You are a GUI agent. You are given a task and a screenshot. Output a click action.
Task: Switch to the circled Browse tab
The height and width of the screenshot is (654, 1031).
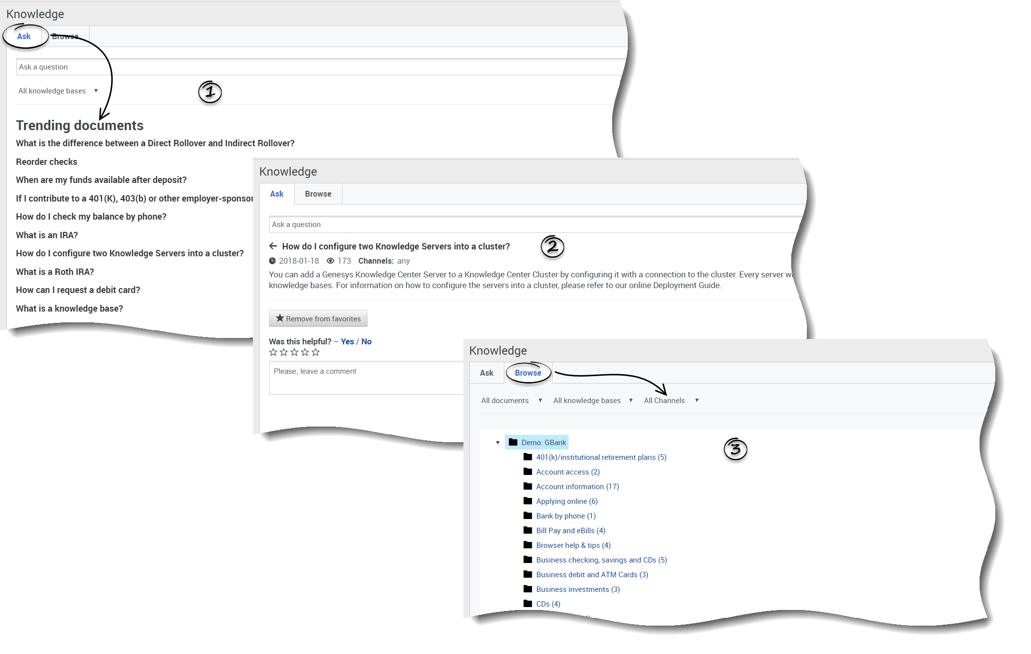tap(528, 373)
